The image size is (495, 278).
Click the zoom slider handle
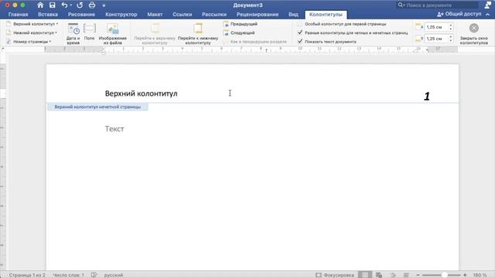(x=444, y=275)
